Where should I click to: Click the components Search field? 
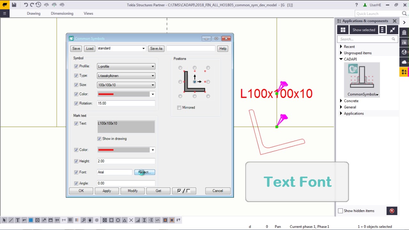pyautogui.click(x=367, y=39)
